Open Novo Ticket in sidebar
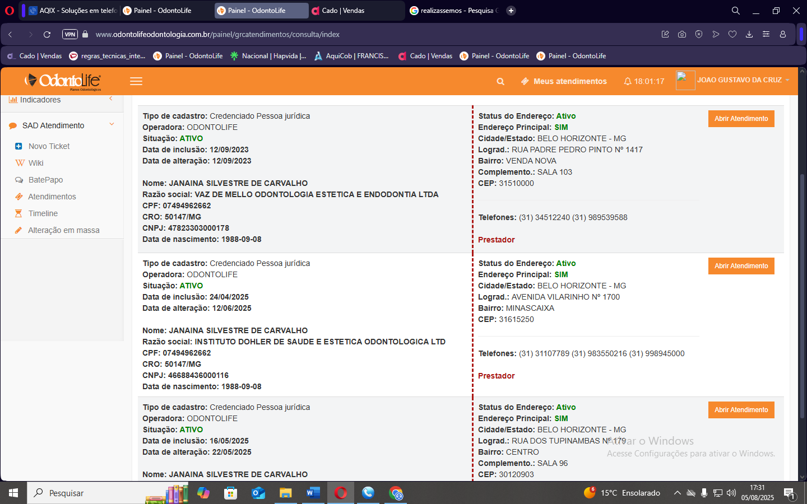The width and height of the screenshot is (807, 504). coord(49,146)
